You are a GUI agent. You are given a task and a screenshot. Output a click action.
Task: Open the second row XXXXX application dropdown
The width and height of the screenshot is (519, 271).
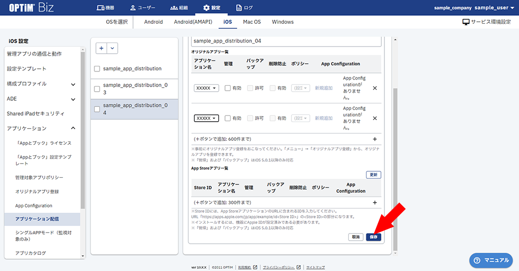(206, 118)
